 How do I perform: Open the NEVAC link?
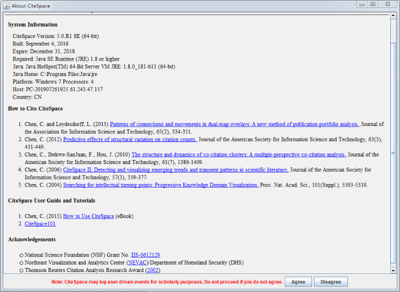(x=137, y=262)
